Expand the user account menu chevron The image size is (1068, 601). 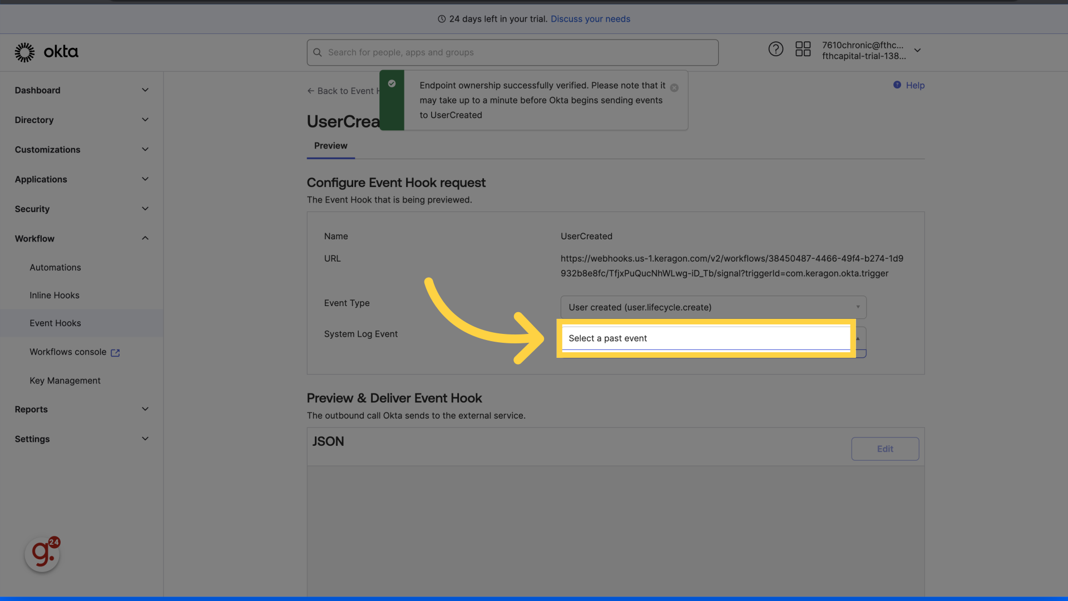[x=917, y=50]
